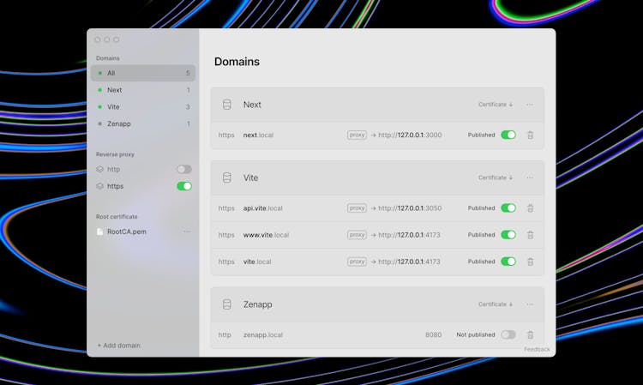The height and width of the screenshot is (385, 643).
Task: Publish the zenapp.local domain
Action: 508,334
